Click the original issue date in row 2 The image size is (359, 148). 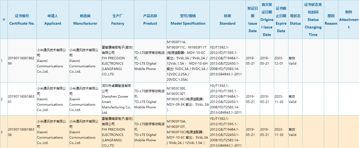(x=265, y=99)
